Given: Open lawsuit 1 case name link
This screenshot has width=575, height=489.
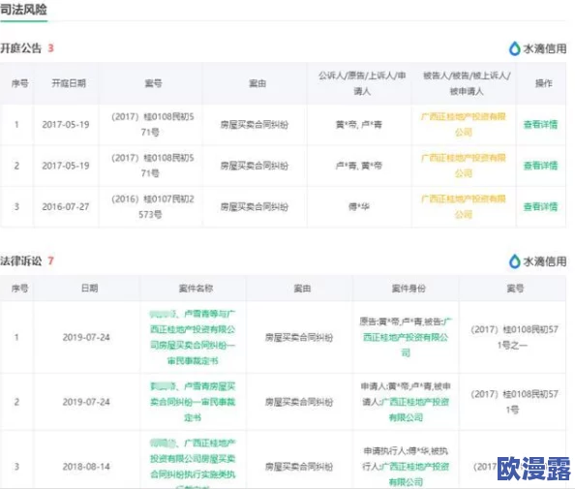Looking at the screenshot, I should [193, 337].
